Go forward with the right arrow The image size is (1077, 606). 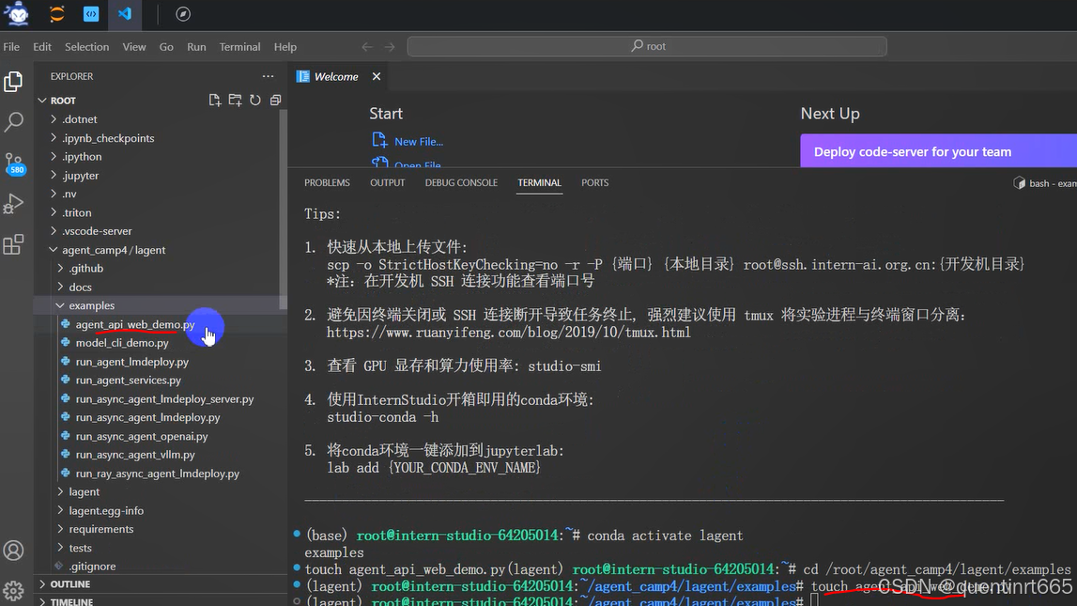[390, 47]
